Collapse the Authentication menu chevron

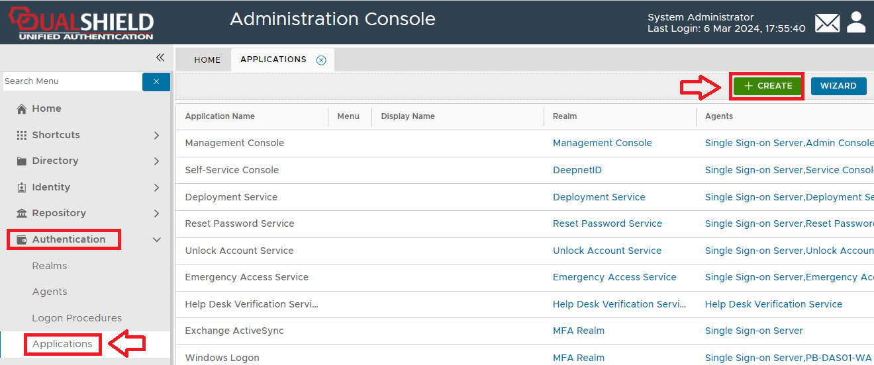click(x=156, y=240)
